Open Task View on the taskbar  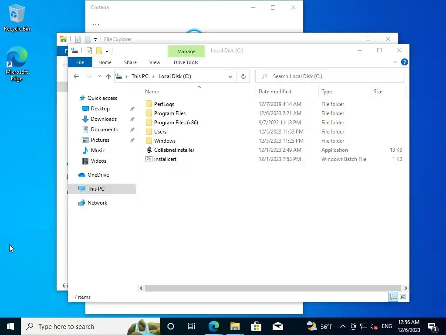[192, 326]
